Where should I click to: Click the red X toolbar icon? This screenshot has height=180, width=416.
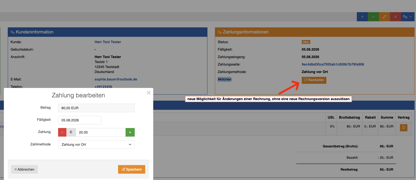[396, 17]
